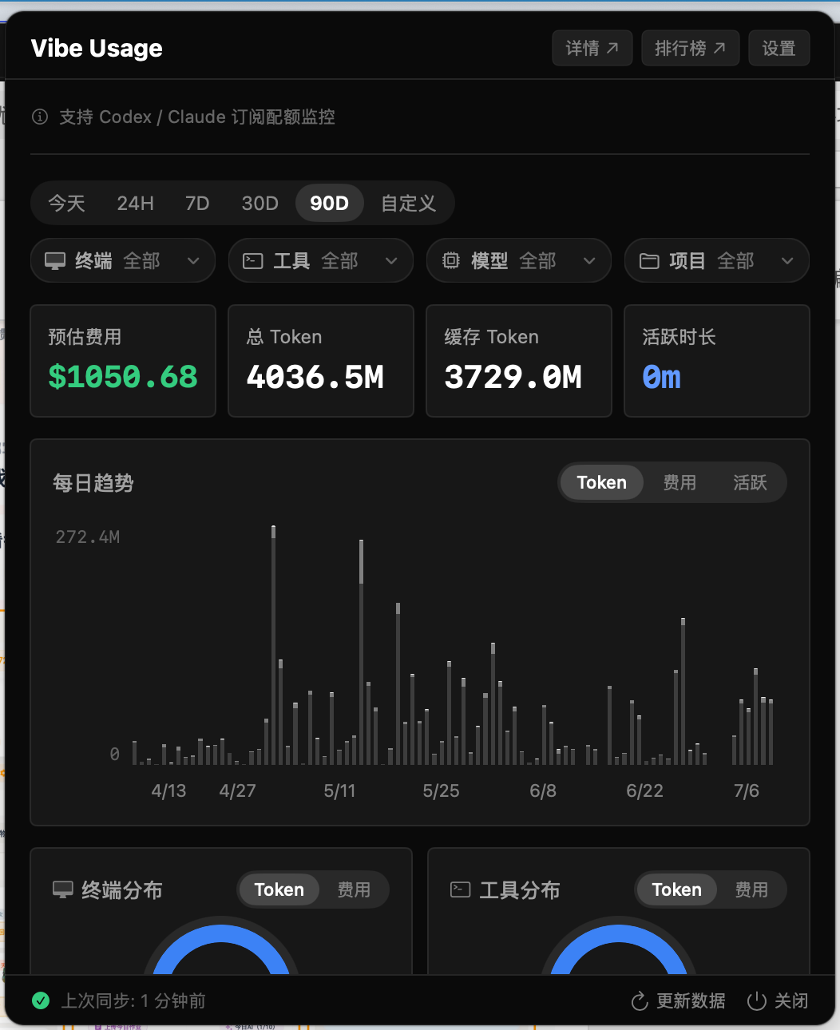This screenshot has width=840, height=1030.
Task: Switch daily trend chart to 活跃
Action: pyautogui.click(x=750, y=482)
